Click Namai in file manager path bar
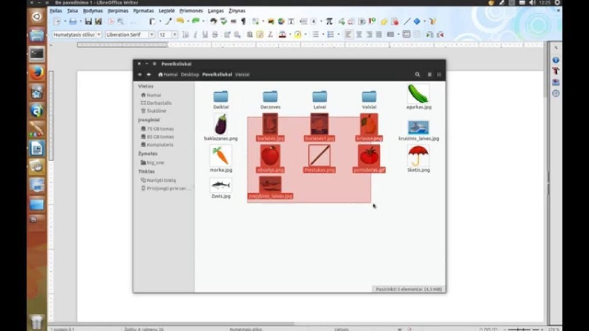This screenshot has width=589, height=331. [x=168, y=74]
